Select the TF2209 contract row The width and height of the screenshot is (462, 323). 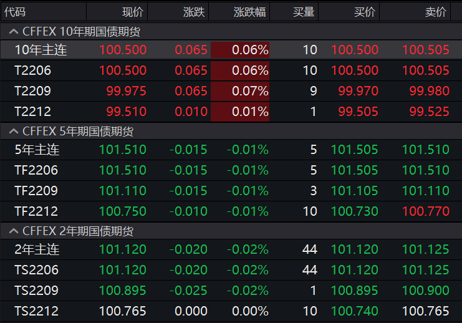[x=36, y=191]
